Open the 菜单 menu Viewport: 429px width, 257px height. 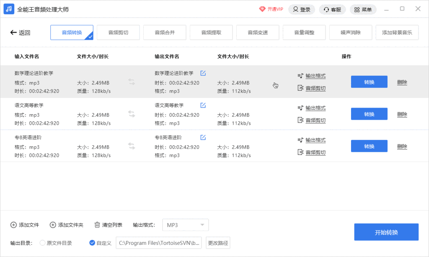click(x=363, y=9)
